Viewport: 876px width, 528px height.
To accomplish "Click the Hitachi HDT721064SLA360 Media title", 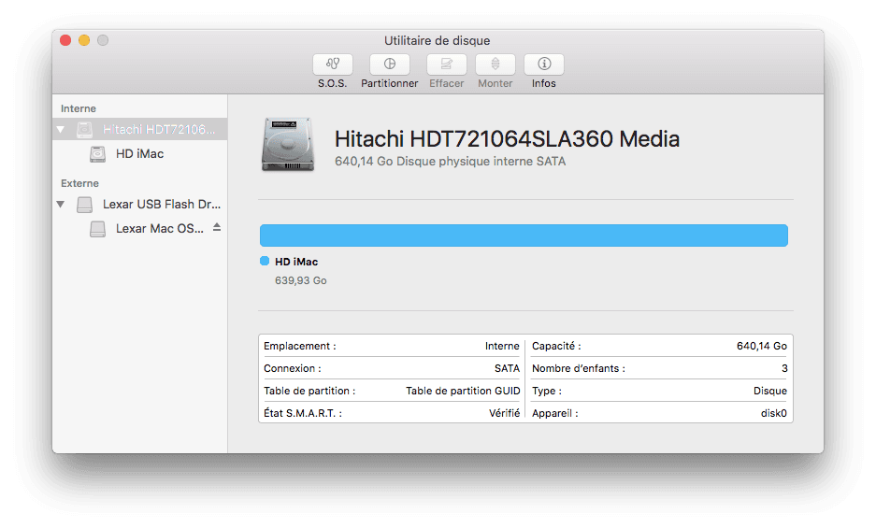I will [507, 138].
